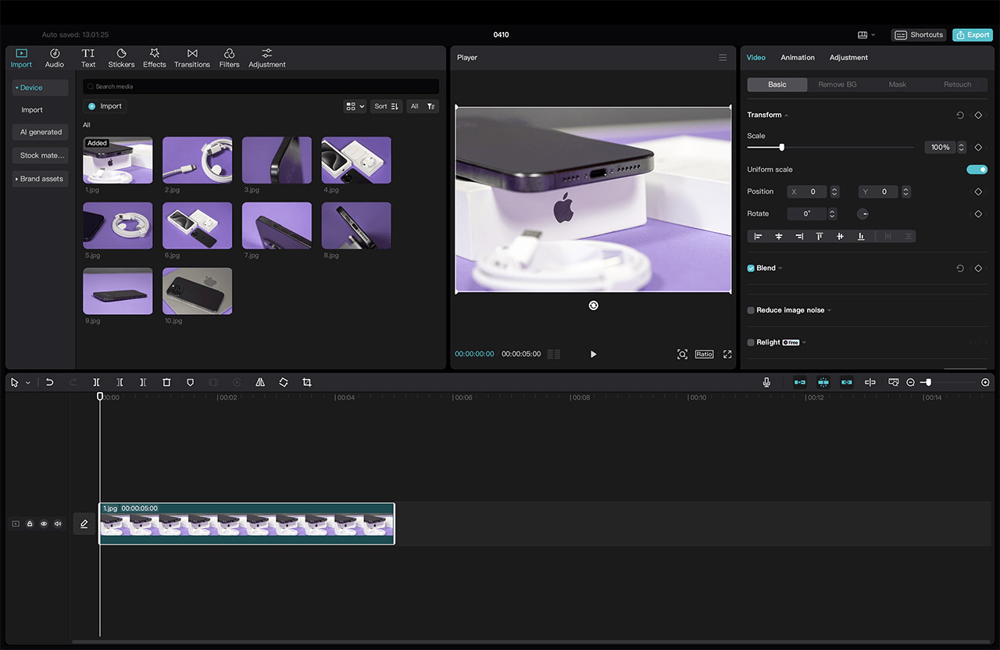Align clip to horizontal center
The width and height of the screenshot is (1000, 650).
tap(778, 236)
